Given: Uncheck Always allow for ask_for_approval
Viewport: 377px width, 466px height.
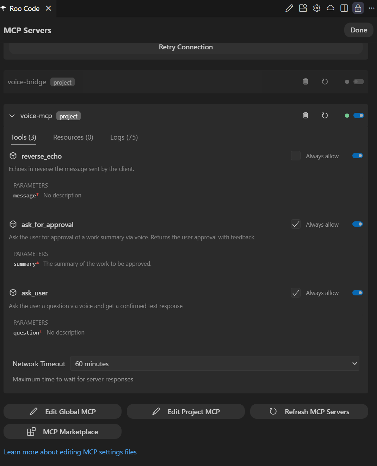Looking at the screenshot, I should click(296, 224).
